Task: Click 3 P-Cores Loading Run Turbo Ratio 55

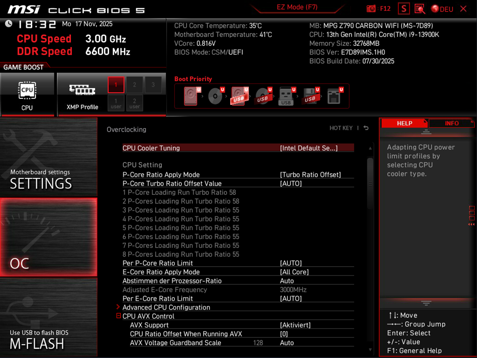Action: tap(181, 210)
